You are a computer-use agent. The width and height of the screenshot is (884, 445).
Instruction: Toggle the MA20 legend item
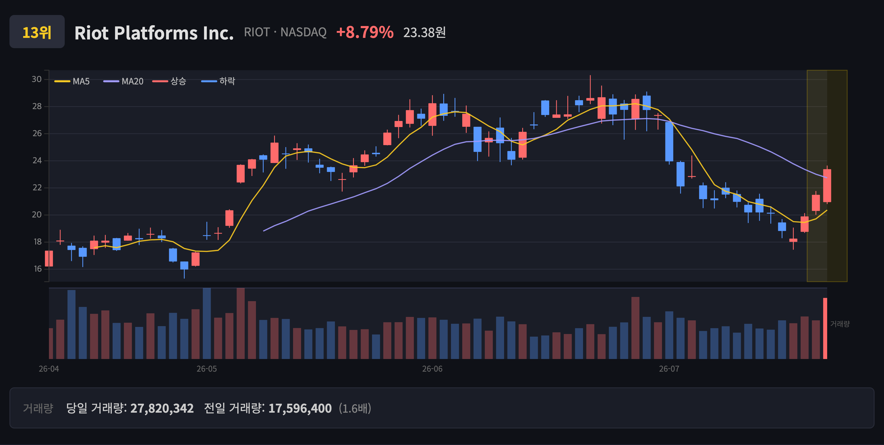tap(124, 81)
